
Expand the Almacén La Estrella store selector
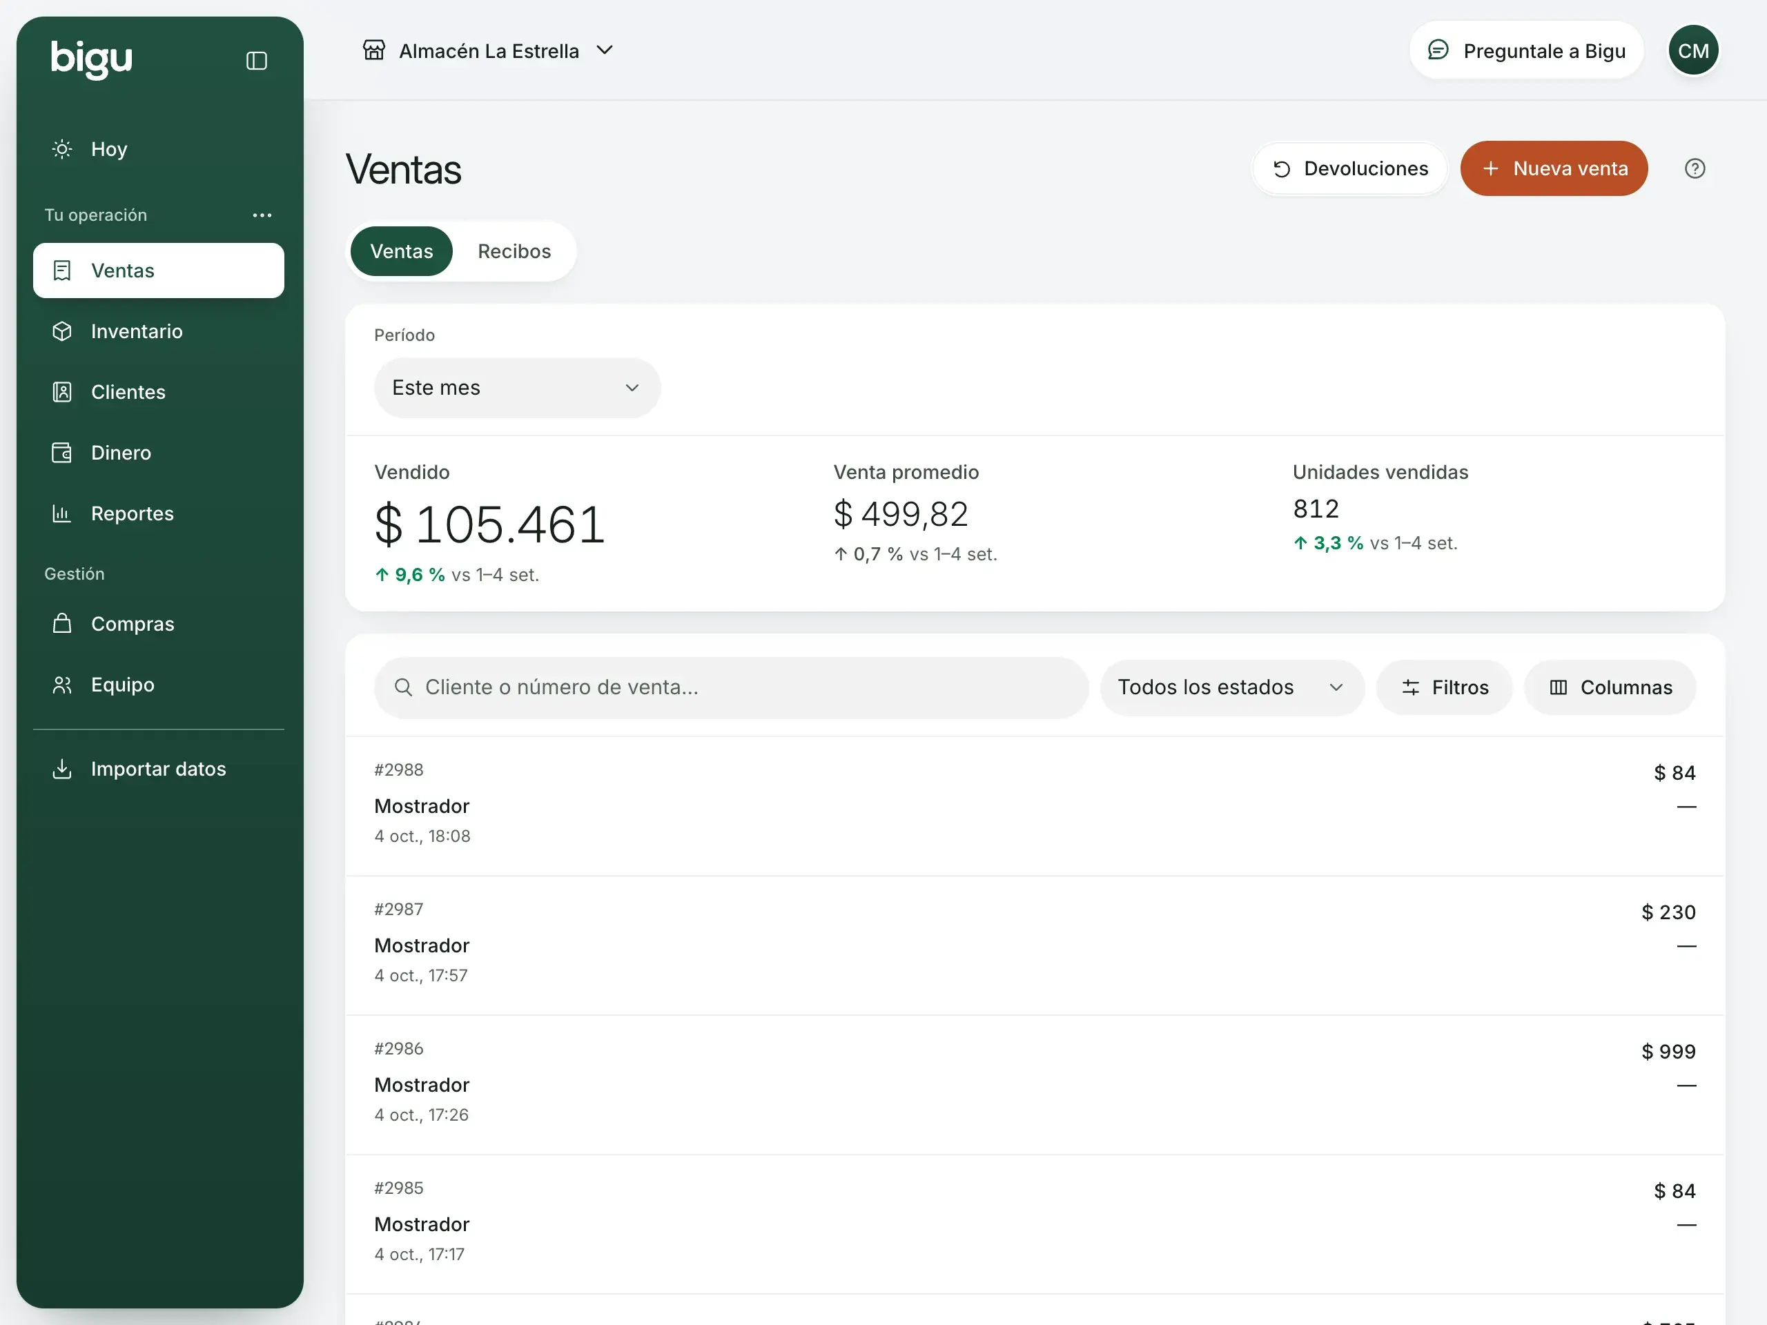pos(488,51)
